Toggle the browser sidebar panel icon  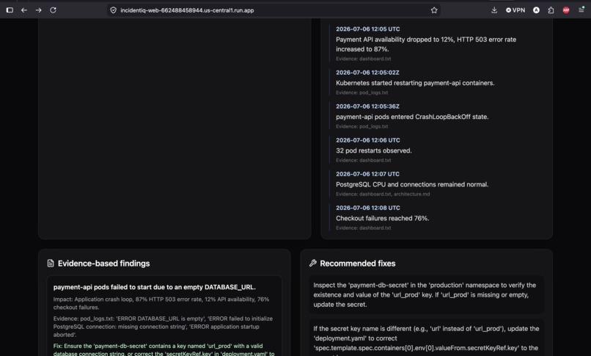pyautogui.click(x=10, y=10)
